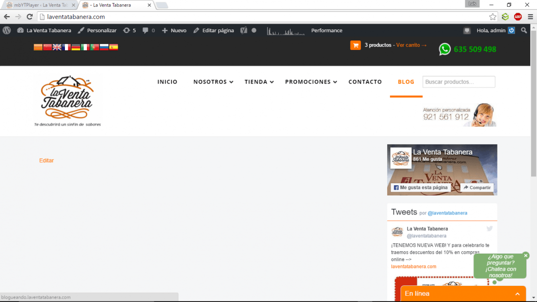The height and width of the screenshot is (302, 537).
Task: Close the mbYTPlayer browser tab
Action: point(73,5)
